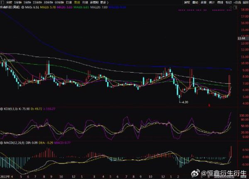Add the stock with +自选
Image resolution: width=249 pixels, height=179 pixels.
click(x=237, y=2)
